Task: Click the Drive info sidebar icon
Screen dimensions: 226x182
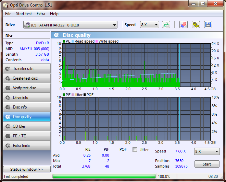Action: pyautogui.click(x=8, y=98)
